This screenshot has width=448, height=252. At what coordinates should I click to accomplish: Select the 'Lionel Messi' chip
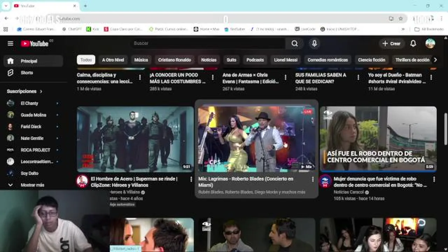(286, 60)
